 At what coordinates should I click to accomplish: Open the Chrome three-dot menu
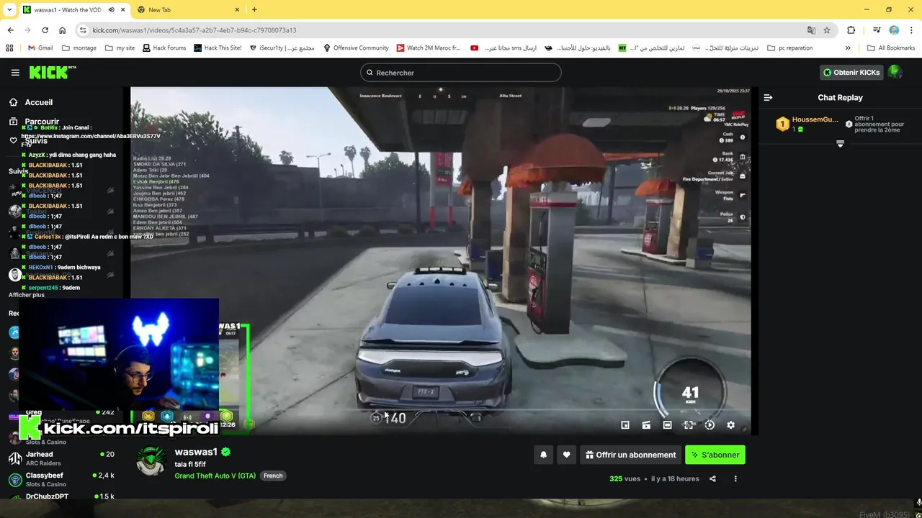click(910, 30)
